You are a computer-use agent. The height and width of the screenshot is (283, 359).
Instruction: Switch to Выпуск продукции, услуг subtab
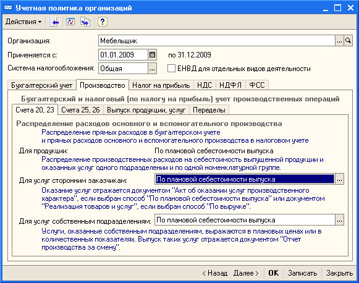[x=146, y=110]
